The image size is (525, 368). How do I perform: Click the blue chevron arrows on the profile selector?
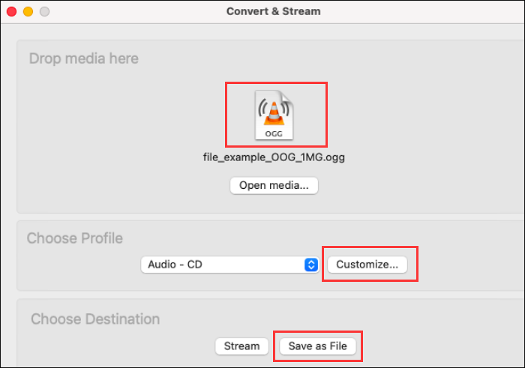[x=311, y=265]
